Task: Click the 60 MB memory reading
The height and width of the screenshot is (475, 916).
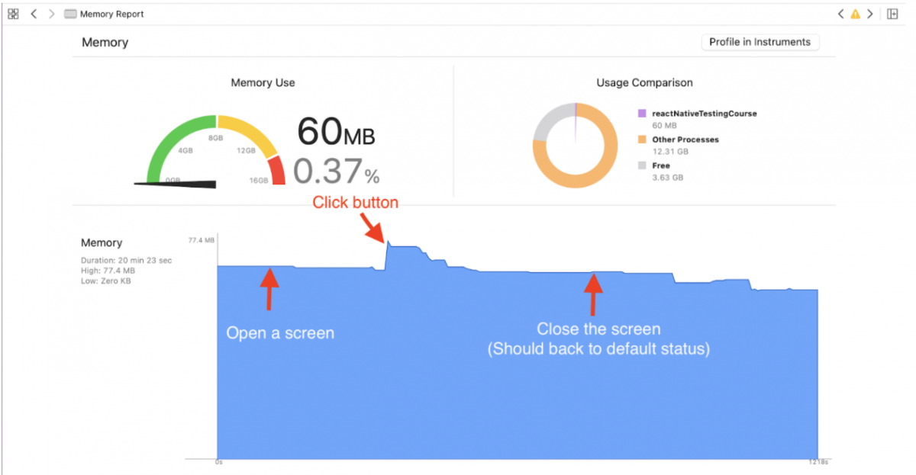Action: click(335, 133)
